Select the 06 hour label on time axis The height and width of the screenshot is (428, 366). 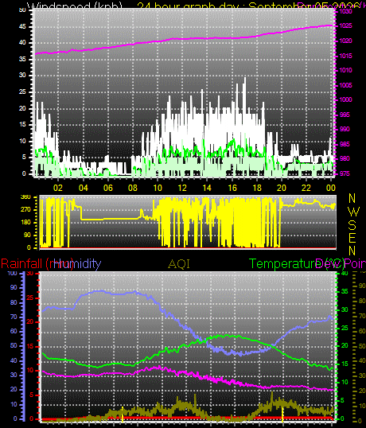coord(107,188)
